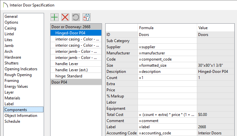Select the first interior jamb row
The height and width of the screenshot is (136, 237).
76,51
